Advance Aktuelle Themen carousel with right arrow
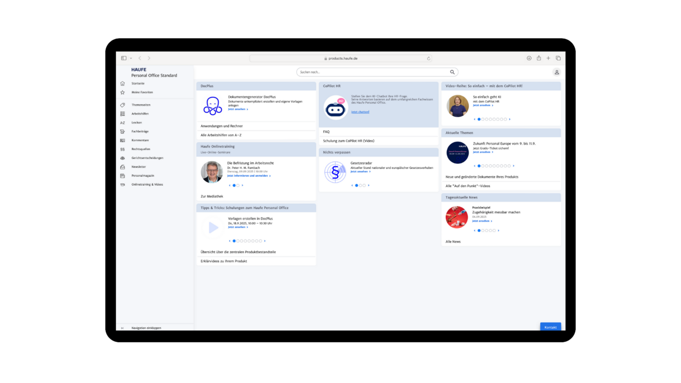 click(x=513, y=166)
